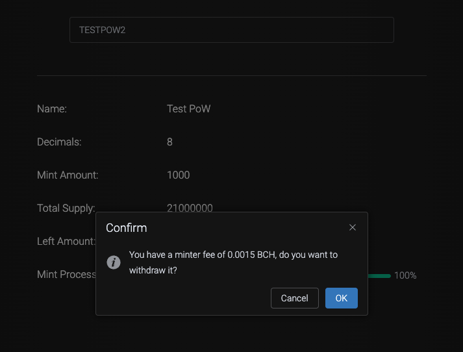
Task: Select the total supply value 21000000
Action: click(190, 208)
